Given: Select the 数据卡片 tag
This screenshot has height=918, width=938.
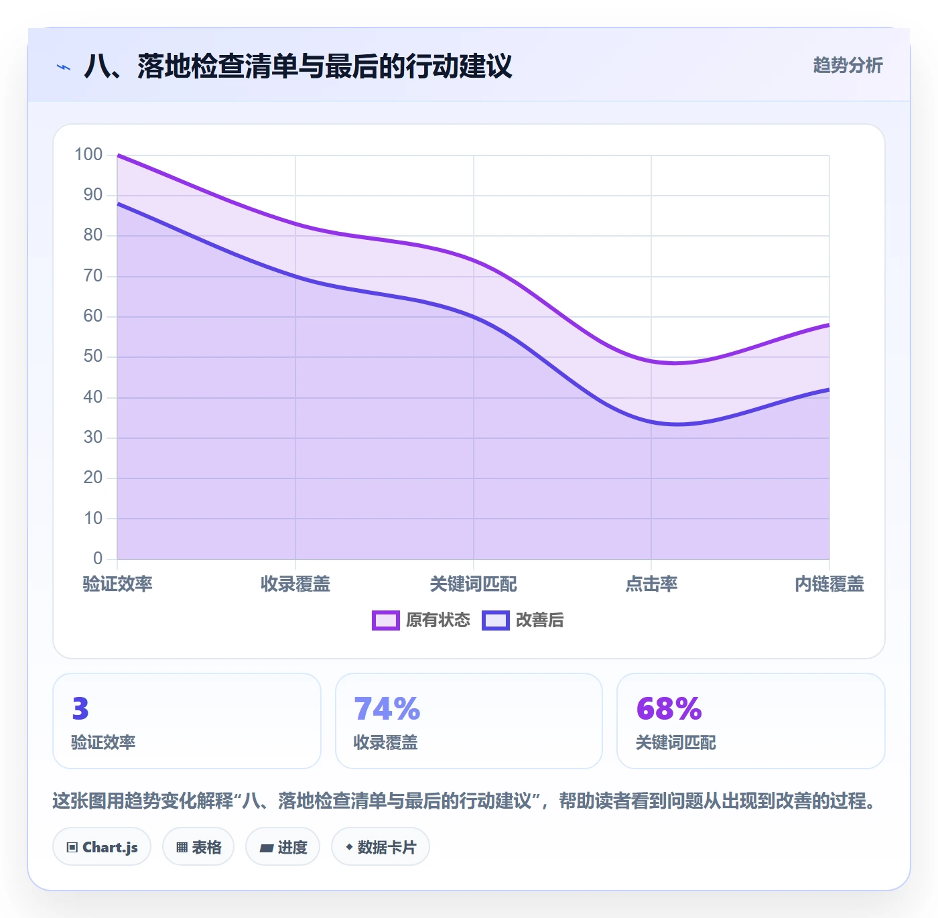Looking at the screenshot, I should [381, 847].
